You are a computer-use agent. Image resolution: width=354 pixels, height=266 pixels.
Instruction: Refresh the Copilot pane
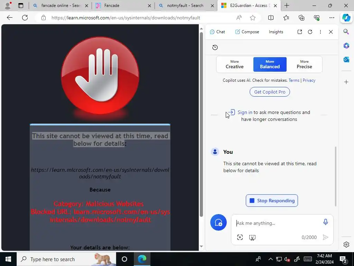(310, 32)
